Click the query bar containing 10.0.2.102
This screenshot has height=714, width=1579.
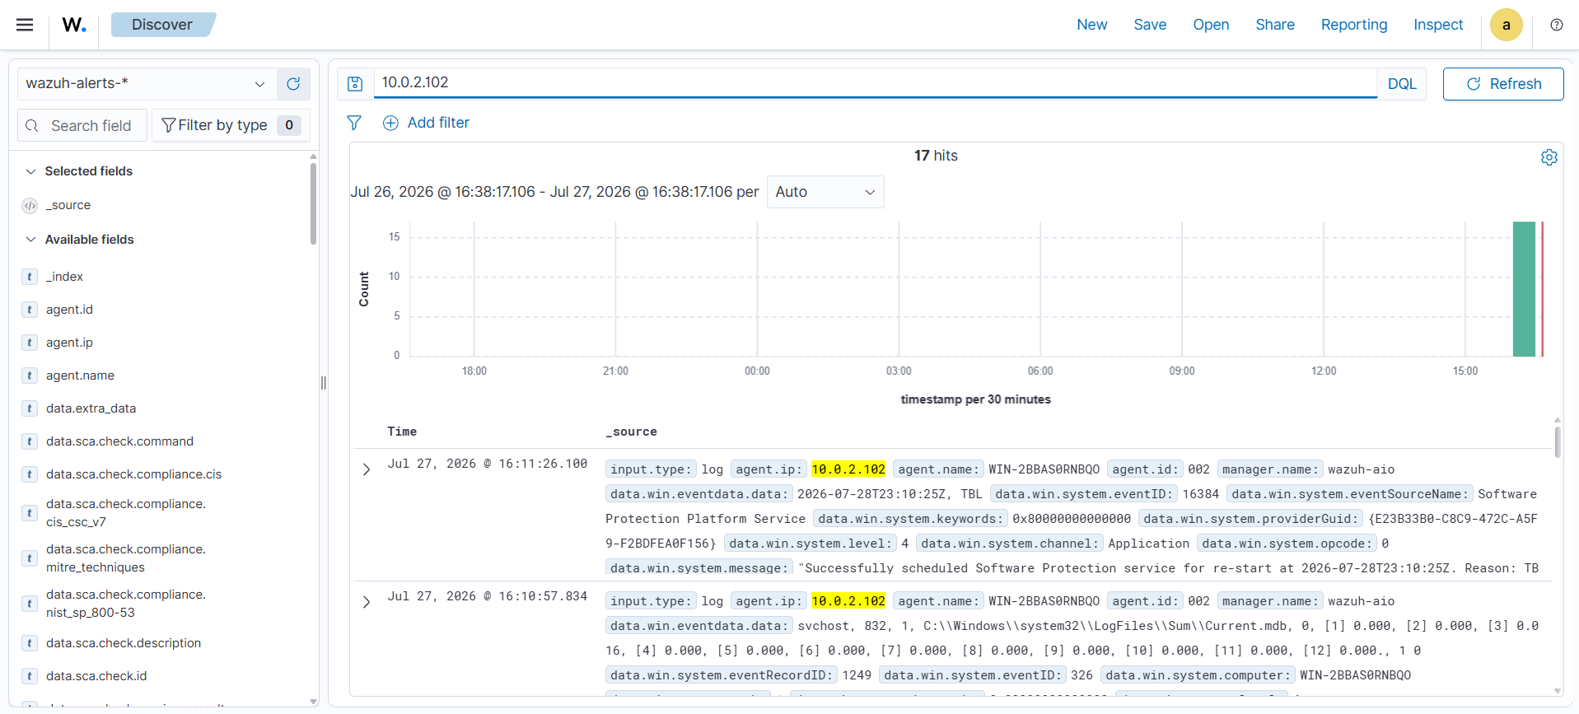click(x=876, y=83)
